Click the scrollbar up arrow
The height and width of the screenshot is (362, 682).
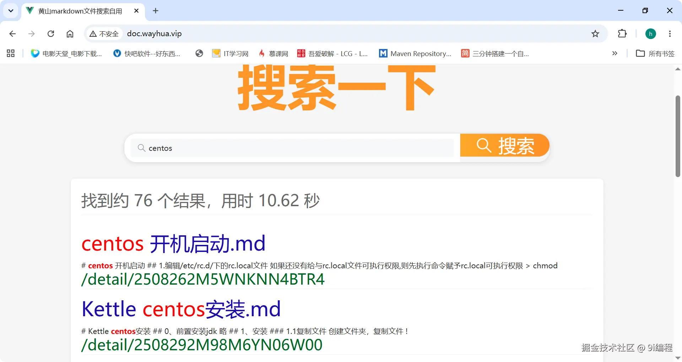tap(678, 69)
